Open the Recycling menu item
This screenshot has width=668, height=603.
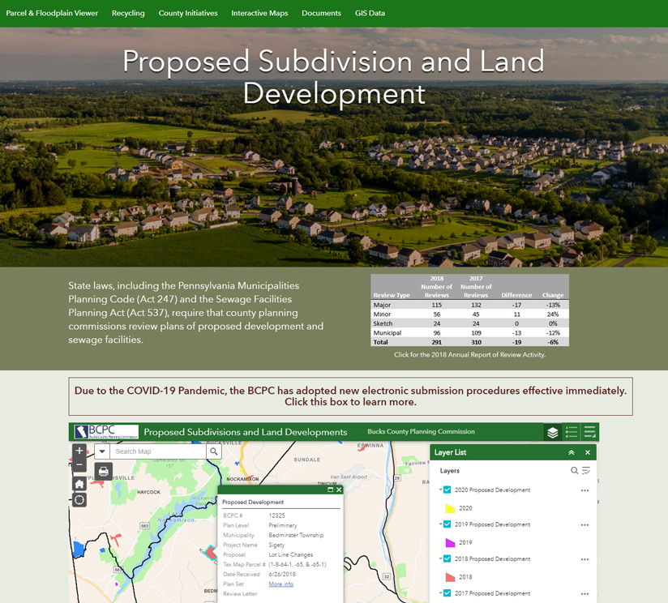pyautogui.click(x=128, y=13)
